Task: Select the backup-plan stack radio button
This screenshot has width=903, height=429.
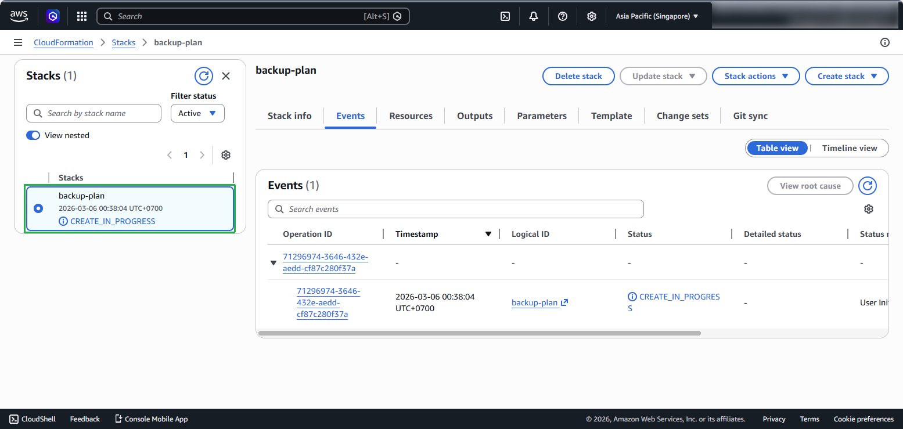Action: [x=38, y=208]
